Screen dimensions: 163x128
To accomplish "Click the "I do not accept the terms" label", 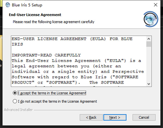I will (57, 101).
